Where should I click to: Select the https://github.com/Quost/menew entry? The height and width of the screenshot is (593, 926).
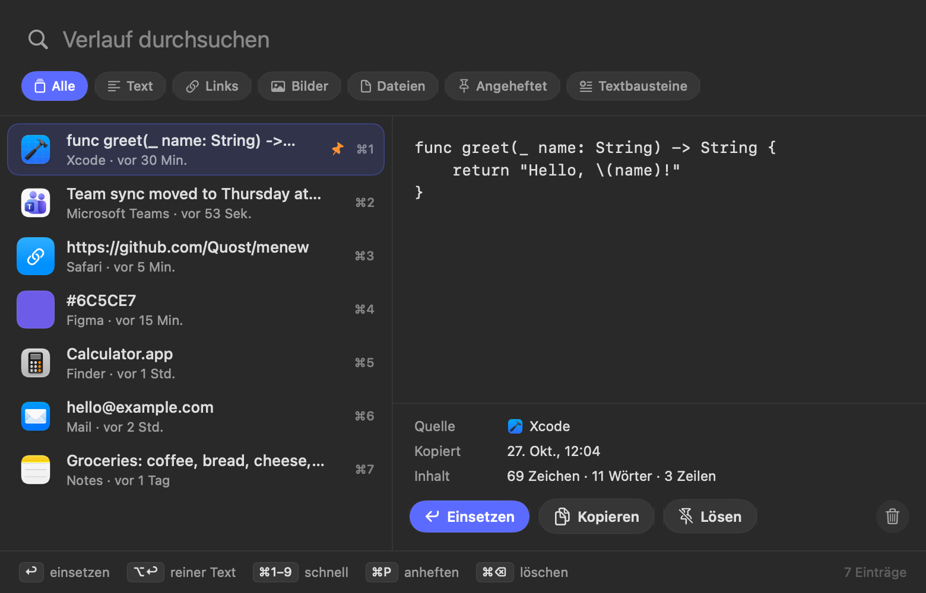[x=196, y=256]
